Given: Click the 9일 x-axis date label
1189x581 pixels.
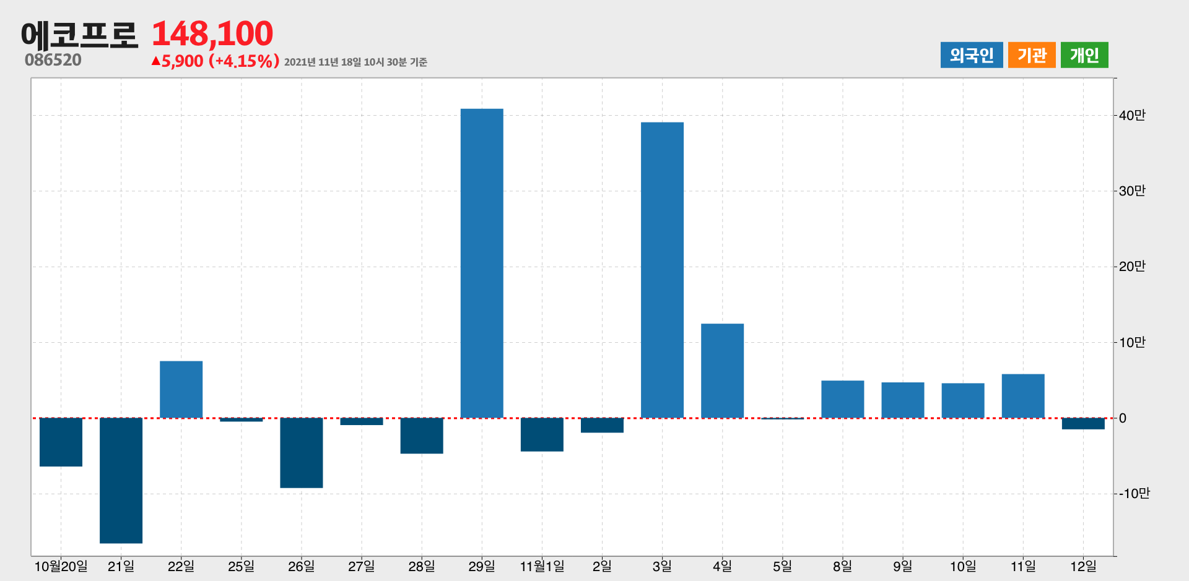Looking at the screenshot, I should click(902, 566).
